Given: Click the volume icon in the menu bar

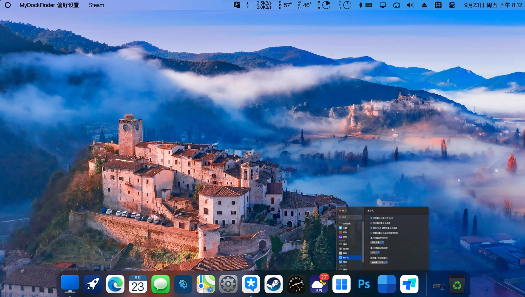Looking at the screenshot, I should click(410, 5).
